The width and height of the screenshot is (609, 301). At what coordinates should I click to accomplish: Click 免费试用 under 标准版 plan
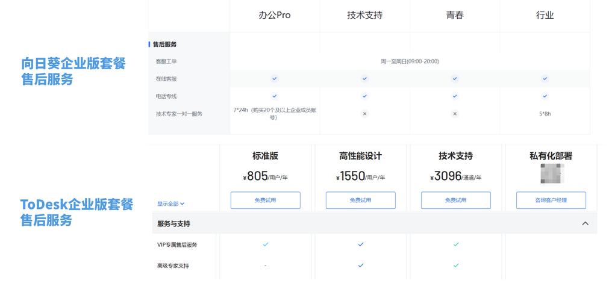[x=265, y=200]
